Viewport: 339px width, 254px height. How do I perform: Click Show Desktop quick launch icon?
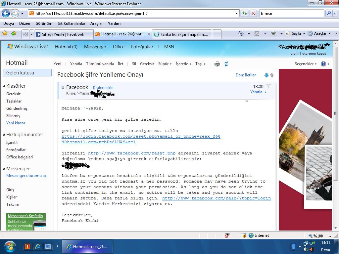(48, 246)
